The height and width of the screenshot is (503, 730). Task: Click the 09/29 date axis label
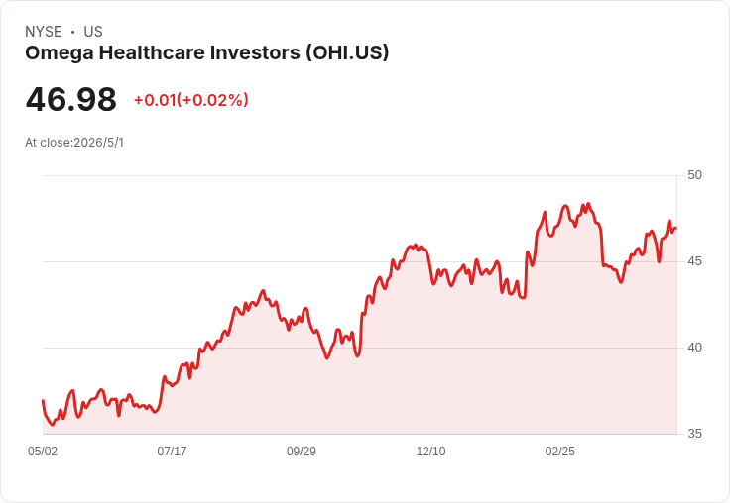[302, 451]
